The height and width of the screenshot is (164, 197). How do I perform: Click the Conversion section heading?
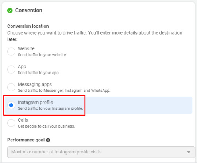pos(29,11)
